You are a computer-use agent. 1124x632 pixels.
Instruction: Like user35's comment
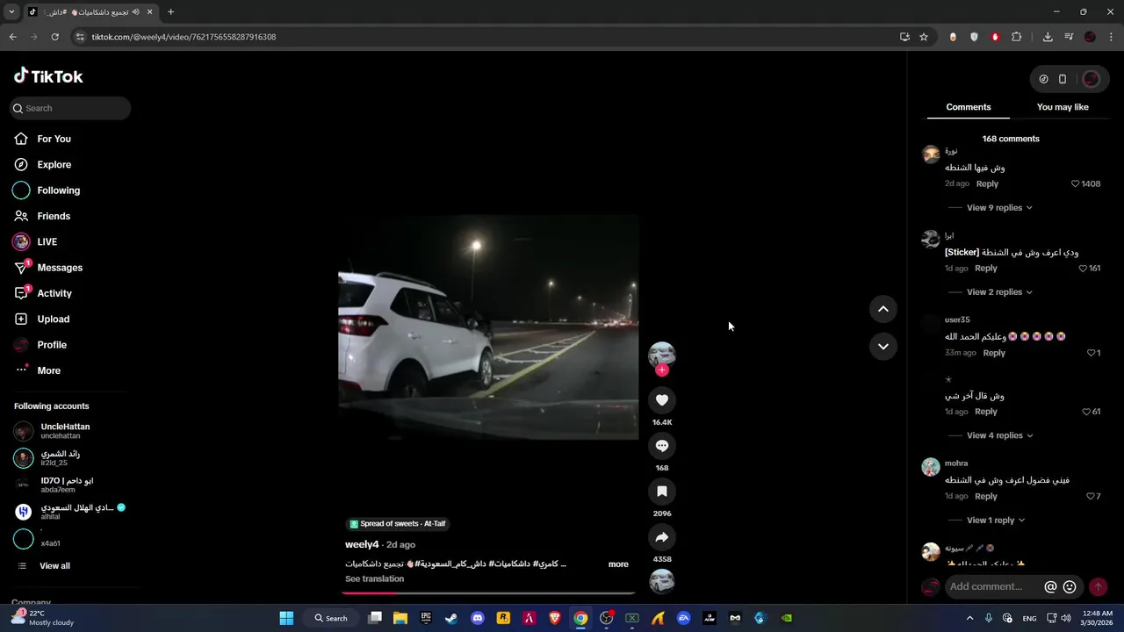pos(1091,353)
